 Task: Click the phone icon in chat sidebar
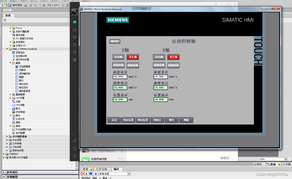pos(75,149)
